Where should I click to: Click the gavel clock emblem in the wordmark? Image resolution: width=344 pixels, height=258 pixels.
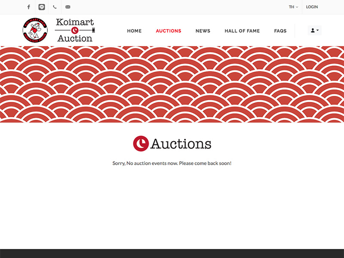pos(75,30)
